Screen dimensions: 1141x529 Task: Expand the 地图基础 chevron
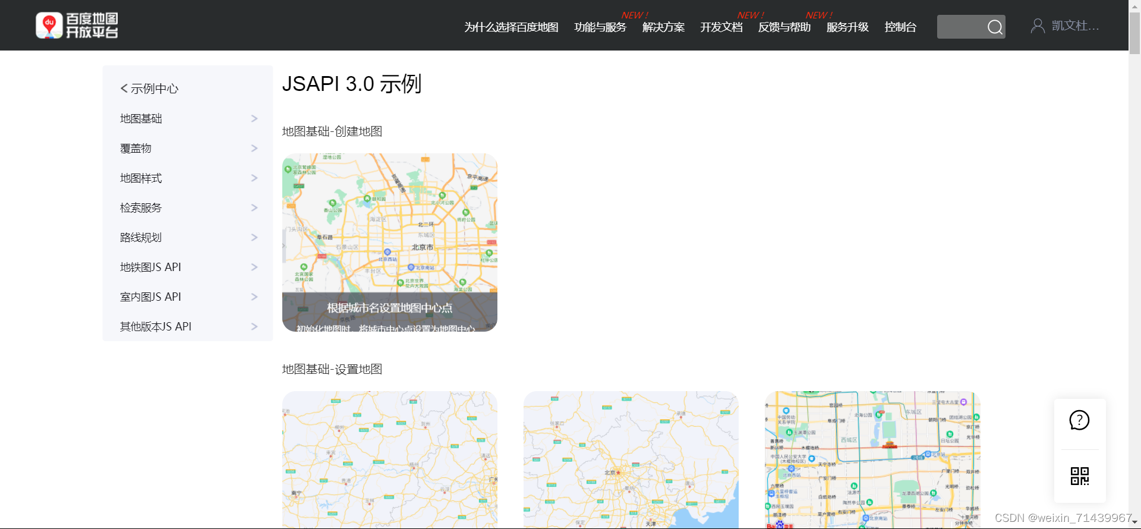[x=254, y=118]
